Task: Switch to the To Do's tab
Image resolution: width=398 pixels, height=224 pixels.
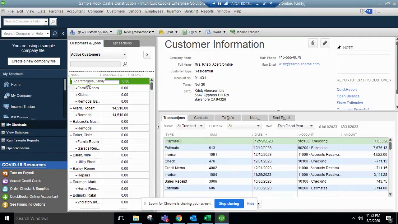Action: [228, 118]
